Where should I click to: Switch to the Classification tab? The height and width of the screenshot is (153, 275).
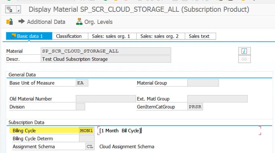coord(69,36)
